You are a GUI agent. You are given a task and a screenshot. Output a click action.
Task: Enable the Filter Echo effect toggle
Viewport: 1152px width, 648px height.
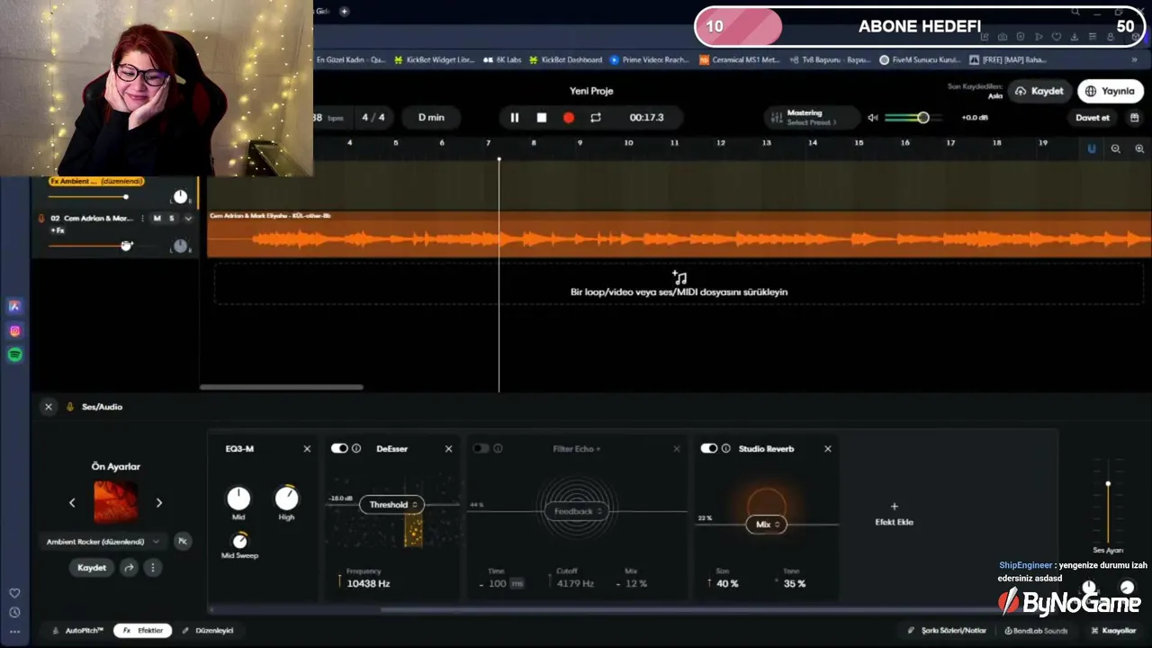[481, 448]
